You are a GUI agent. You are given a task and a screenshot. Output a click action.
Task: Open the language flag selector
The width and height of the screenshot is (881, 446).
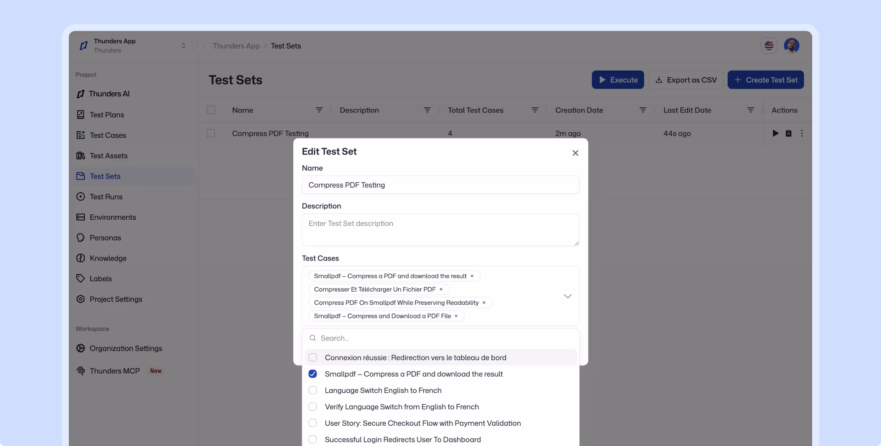pyautogui.click(x=769, y=45)
